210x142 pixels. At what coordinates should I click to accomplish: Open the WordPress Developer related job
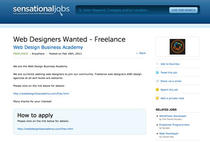point(173,116)
